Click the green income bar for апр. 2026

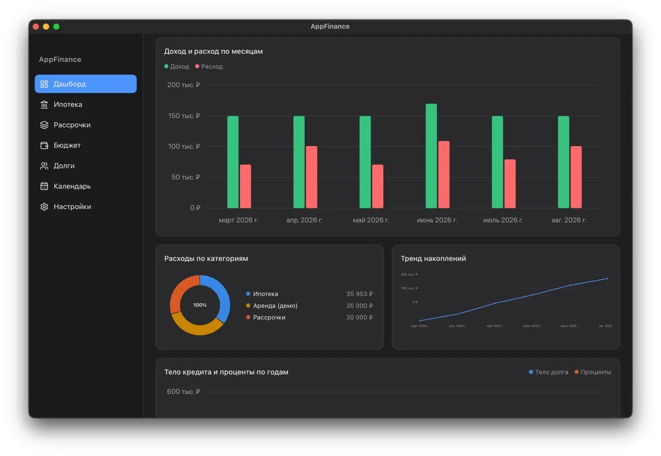[299, 162]
